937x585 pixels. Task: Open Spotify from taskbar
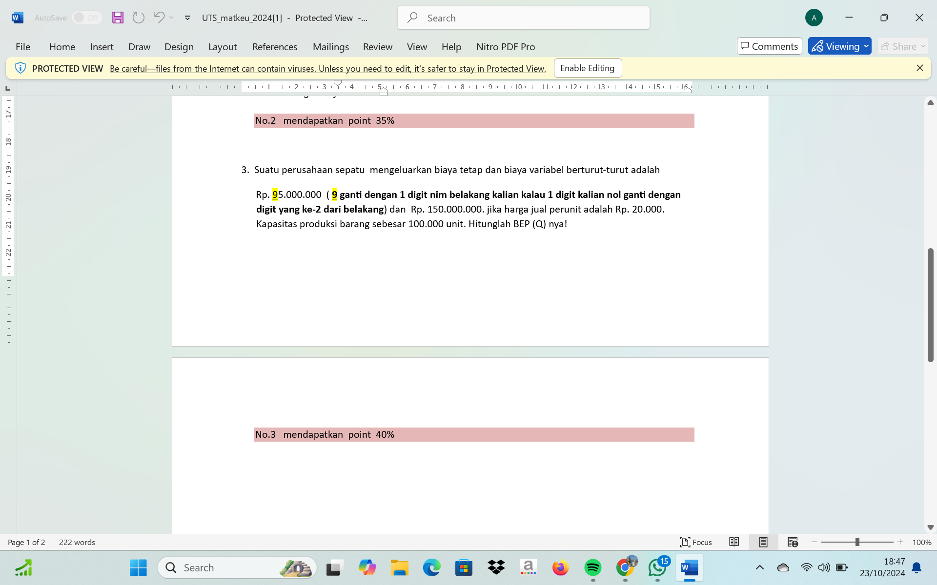(593, 567)
